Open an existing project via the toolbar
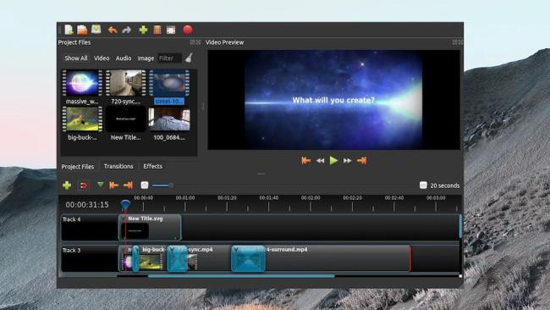Screen dimensions: 550x310 [x=82, y=30]
